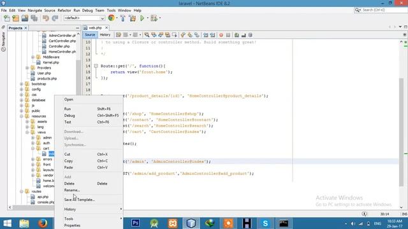Switch to Source view
The height and width of the screenshot is (229, 408).
click(90, 35)
